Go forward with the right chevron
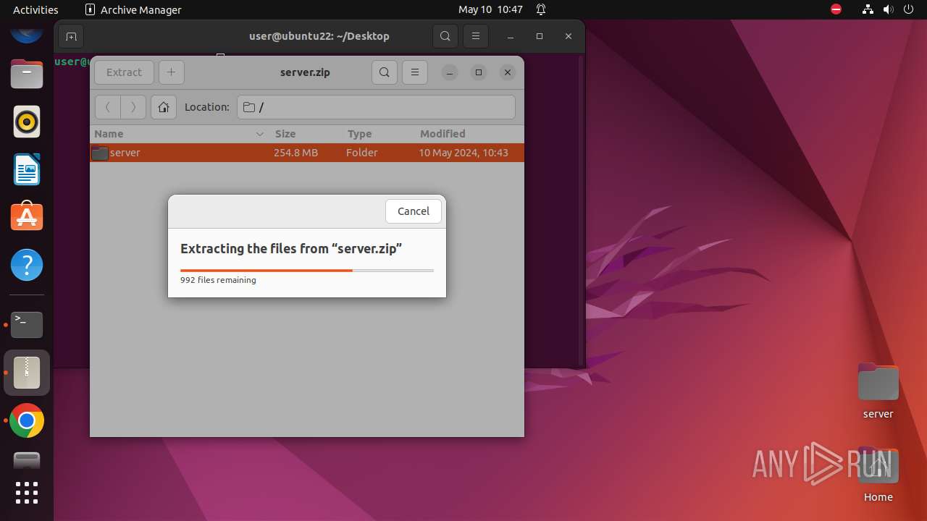This screenshot has width=927, height=521. point(133,107)
